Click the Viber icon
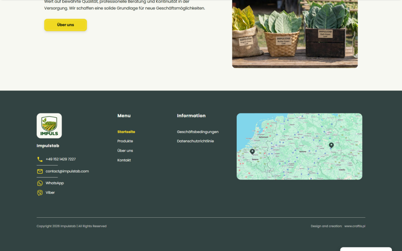Viewport: 402px width, 251px height. (x=40, y=193)
